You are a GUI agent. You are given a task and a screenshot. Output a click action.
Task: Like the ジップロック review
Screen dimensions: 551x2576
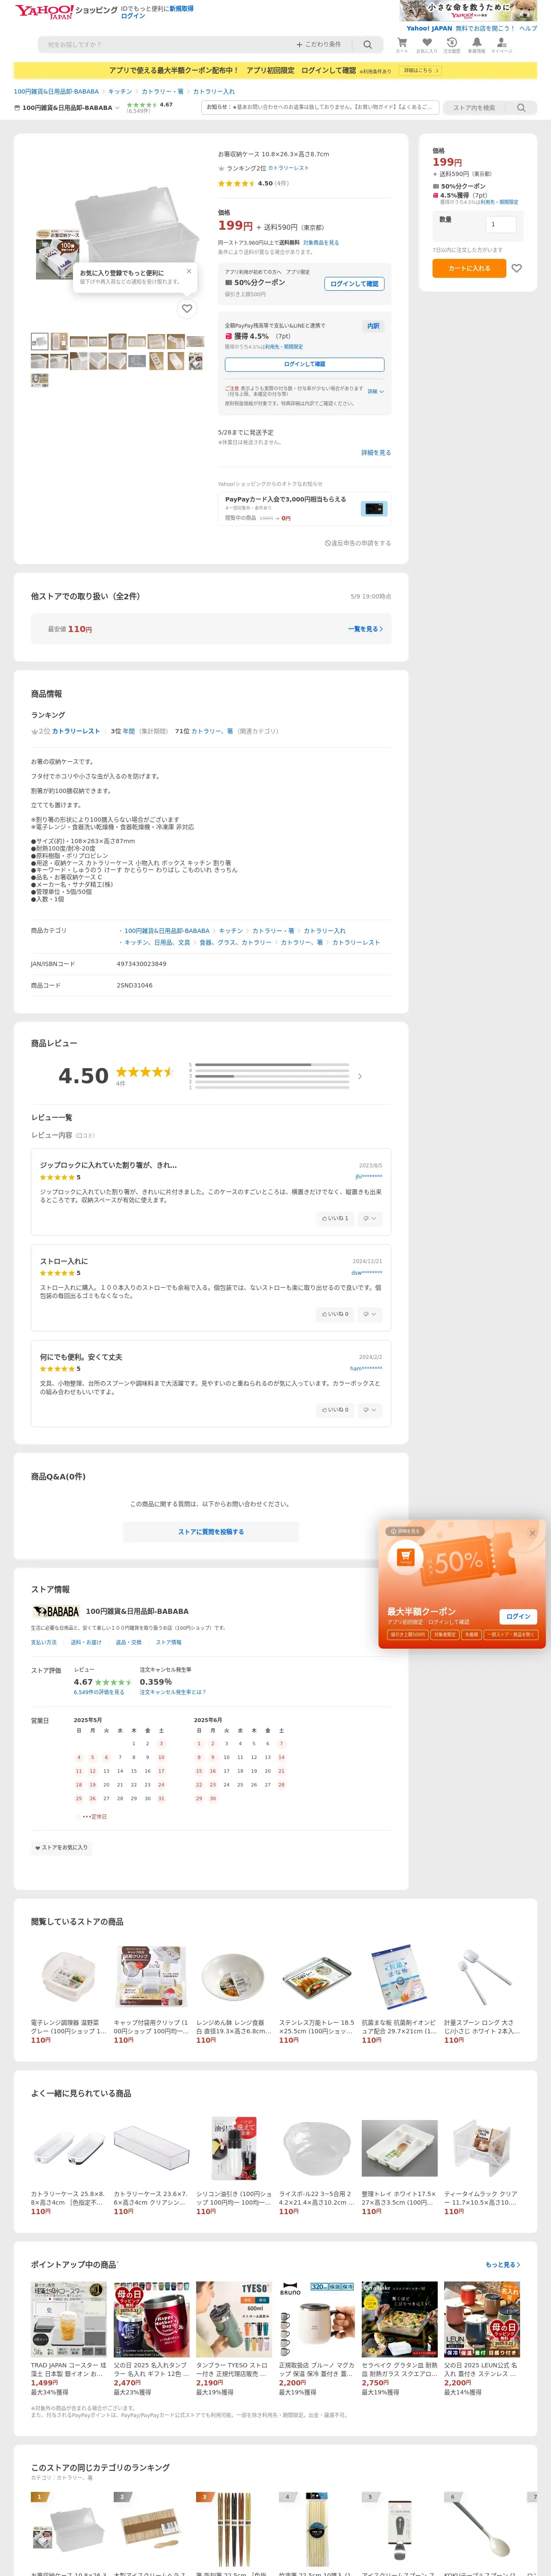coord(335,1218)
